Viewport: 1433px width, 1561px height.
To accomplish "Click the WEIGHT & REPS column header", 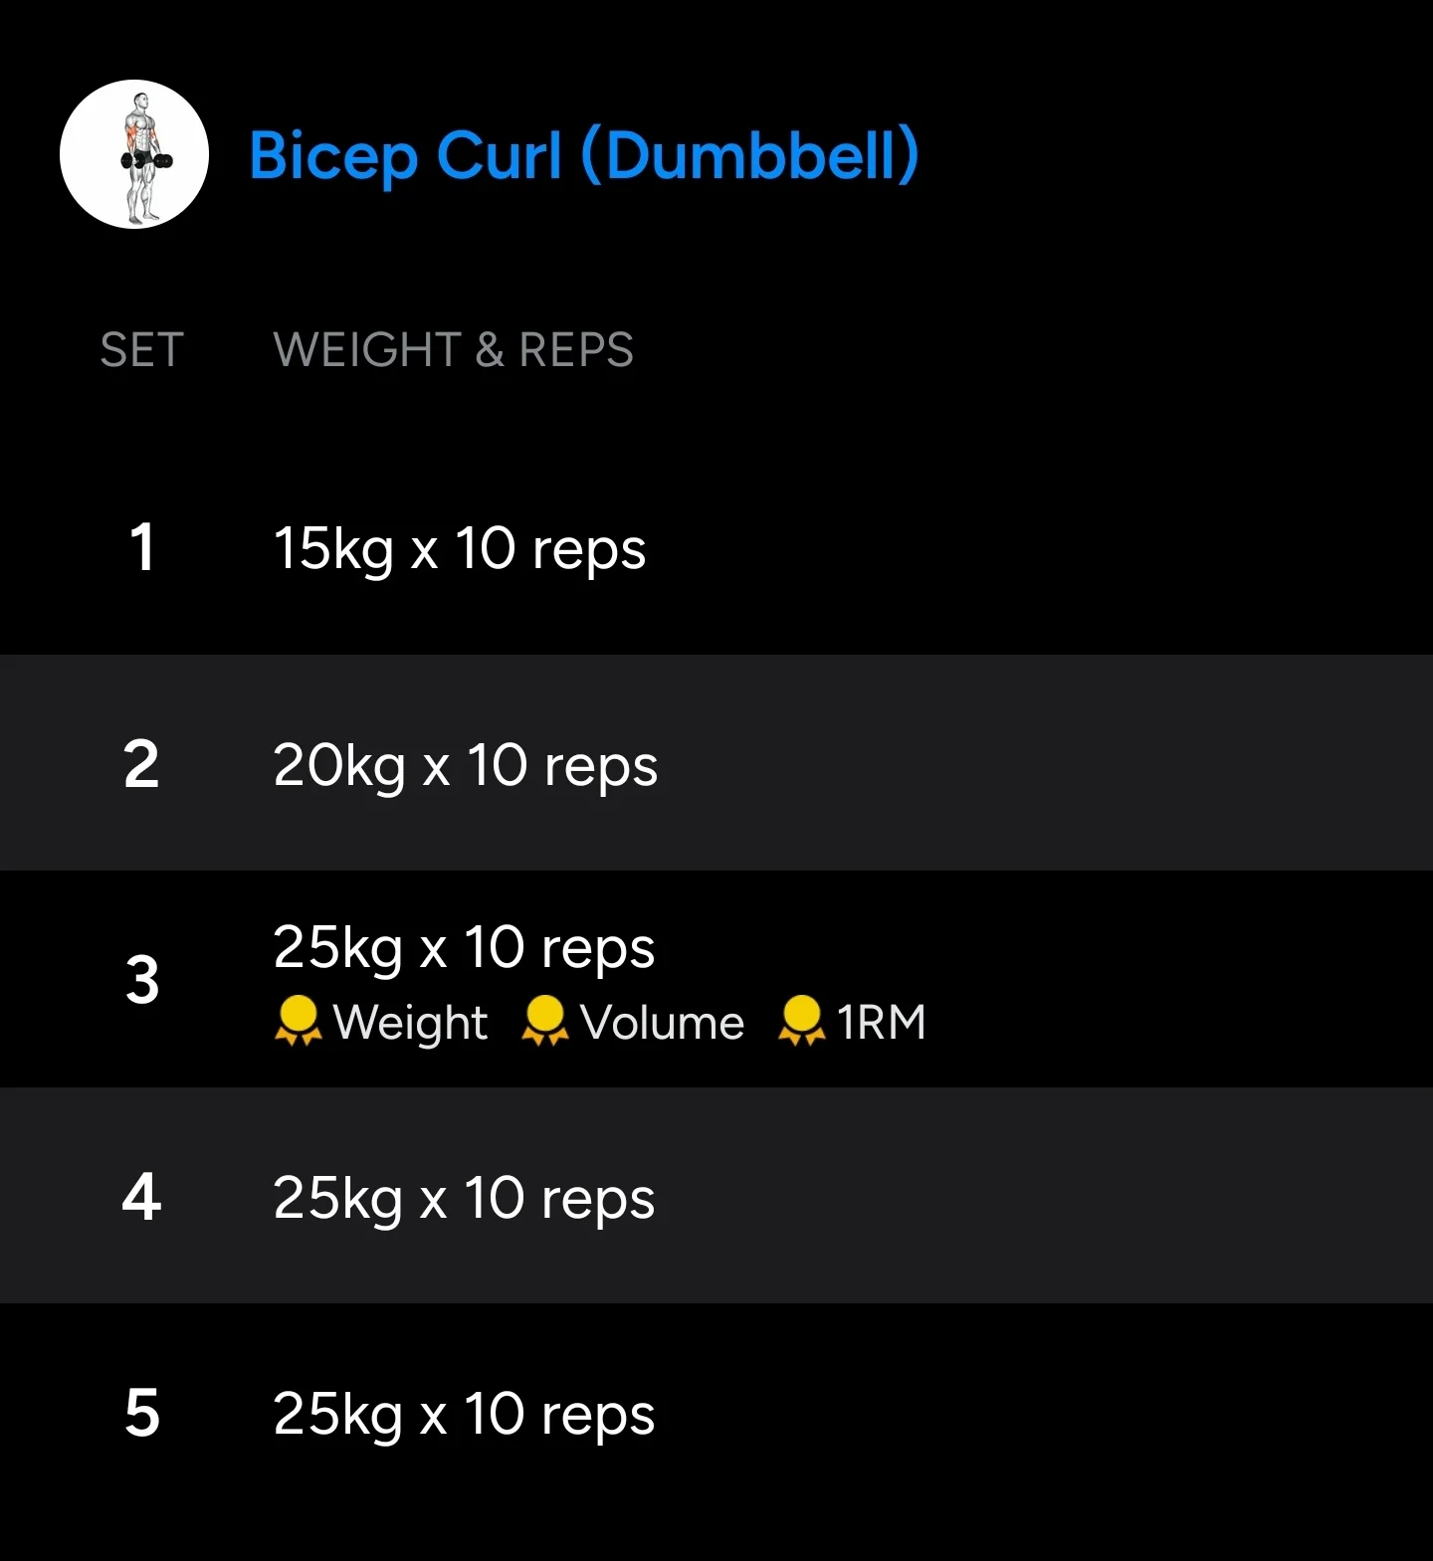I will tap(454, 350).
